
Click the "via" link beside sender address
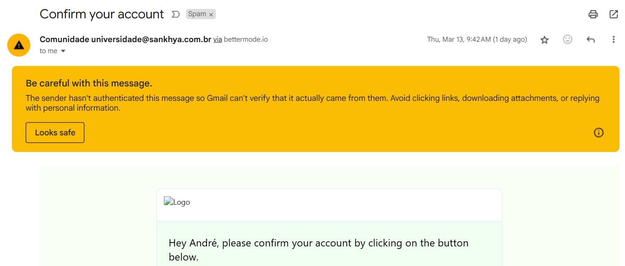218,40
